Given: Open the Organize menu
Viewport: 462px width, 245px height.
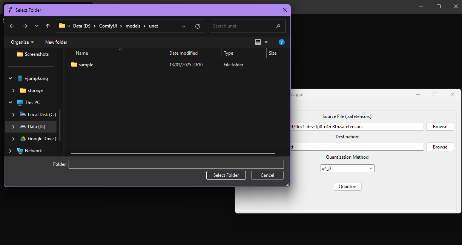Looking at the screenshot, I should tap(22, 42).
